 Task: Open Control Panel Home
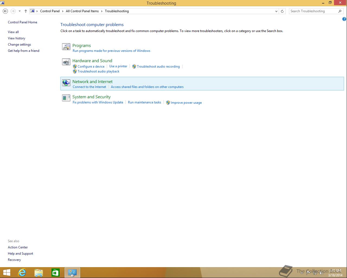tap(23, 22)
